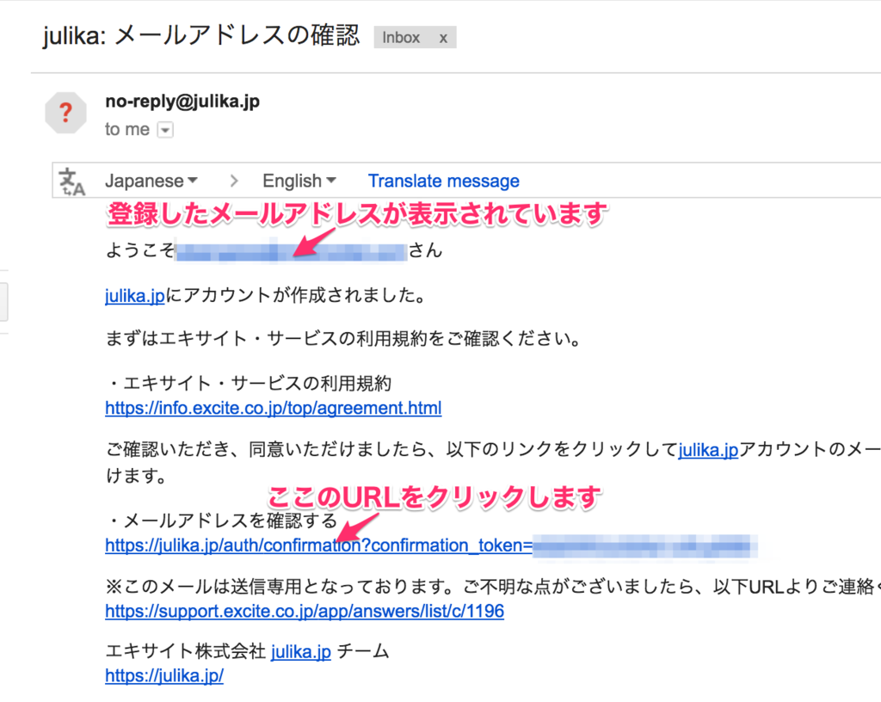
Task: Expand recipient details arrow next to "to me"
Action: click(x=164, y=130)
